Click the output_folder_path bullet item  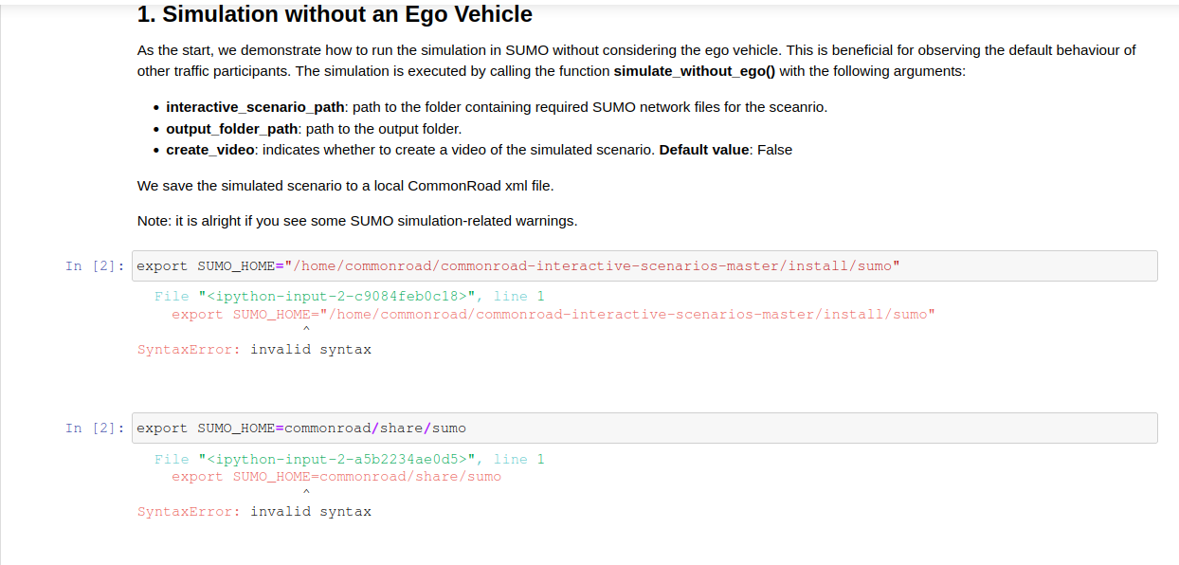click(x=314, y=129)
